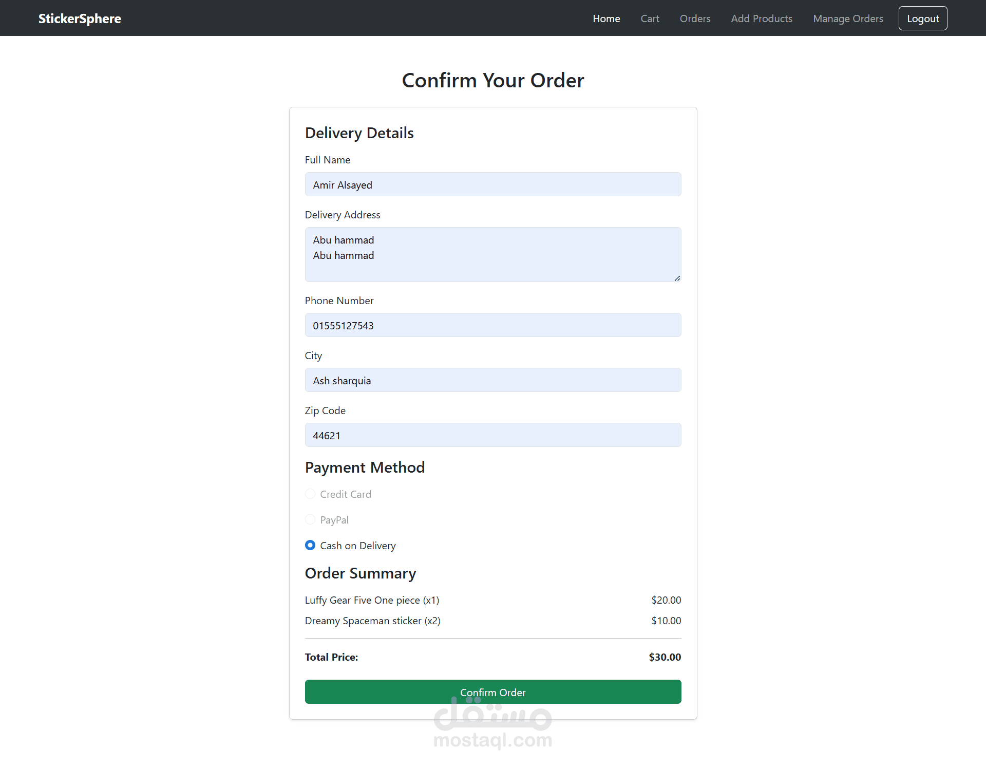Click the Cash on Delivery label
Screen dimensions: 986x766
358,546
